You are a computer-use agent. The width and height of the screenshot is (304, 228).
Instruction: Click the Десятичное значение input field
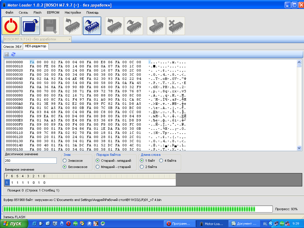30,161
